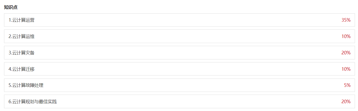Click the 知识点 heading
Image resolution: width=358 pixels, height=111 pixels.
click(x=11, y=7)
